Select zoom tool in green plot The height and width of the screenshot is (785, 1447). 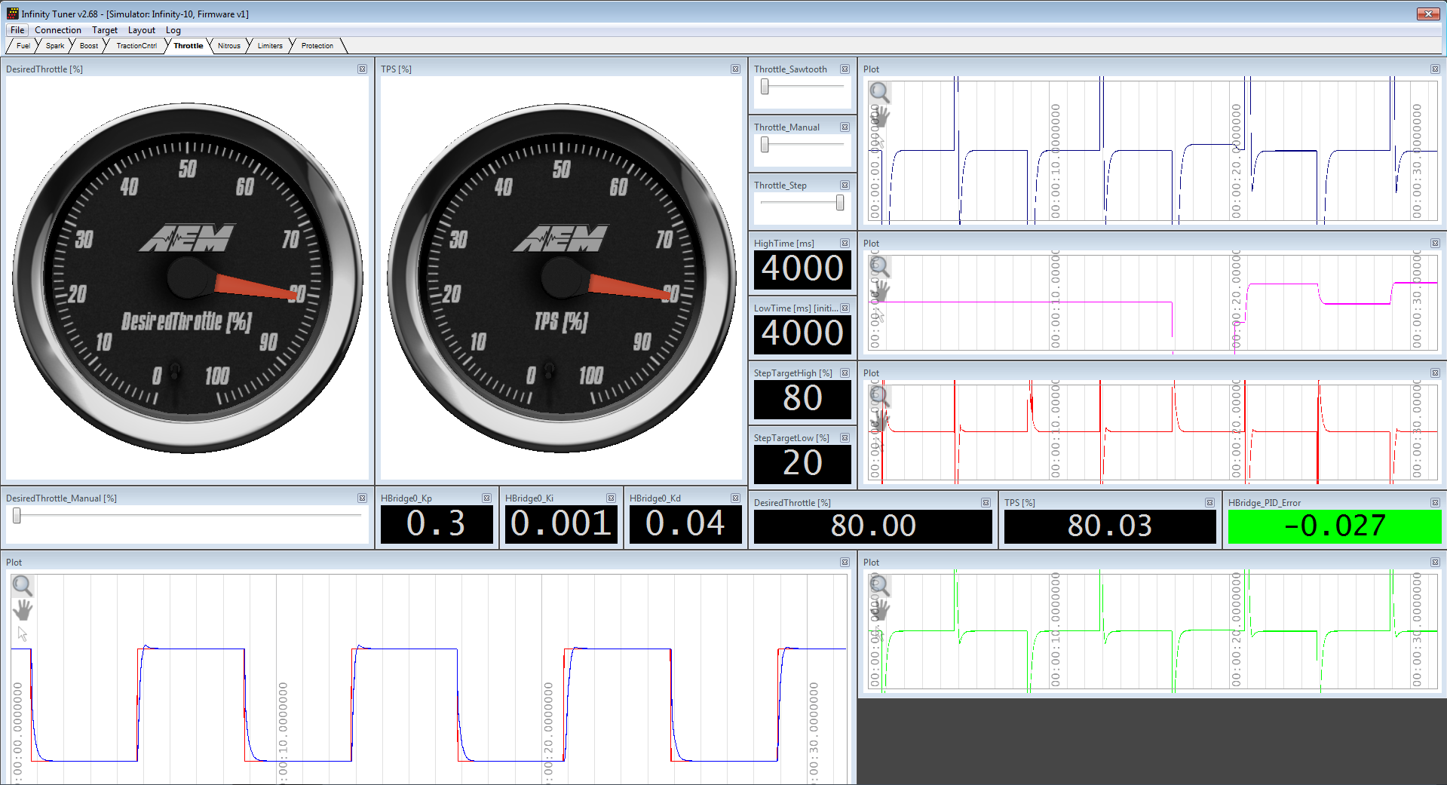pos(880,586)
